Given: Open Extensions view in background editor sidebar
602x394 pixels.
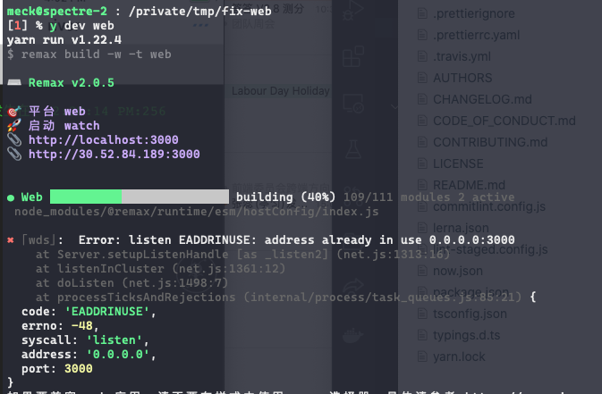Looking at the screenshot, I should (x=352, y=57).
